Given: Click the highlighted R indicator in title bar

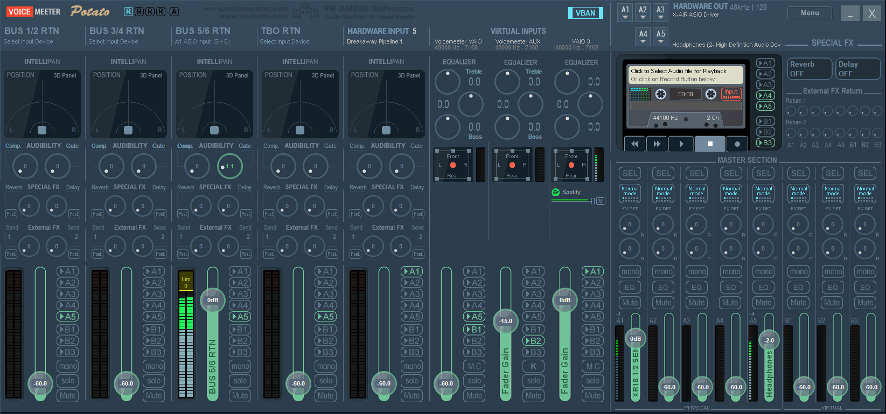Looking at the screenshot, I should [x=128, y=11].
